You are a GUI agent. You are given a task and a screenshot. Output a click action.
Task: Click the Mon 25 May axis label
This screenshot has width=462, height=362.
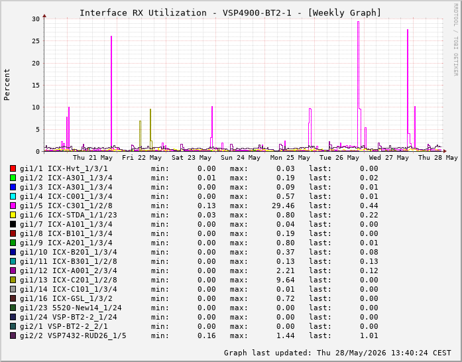click(x=290, y=158)
